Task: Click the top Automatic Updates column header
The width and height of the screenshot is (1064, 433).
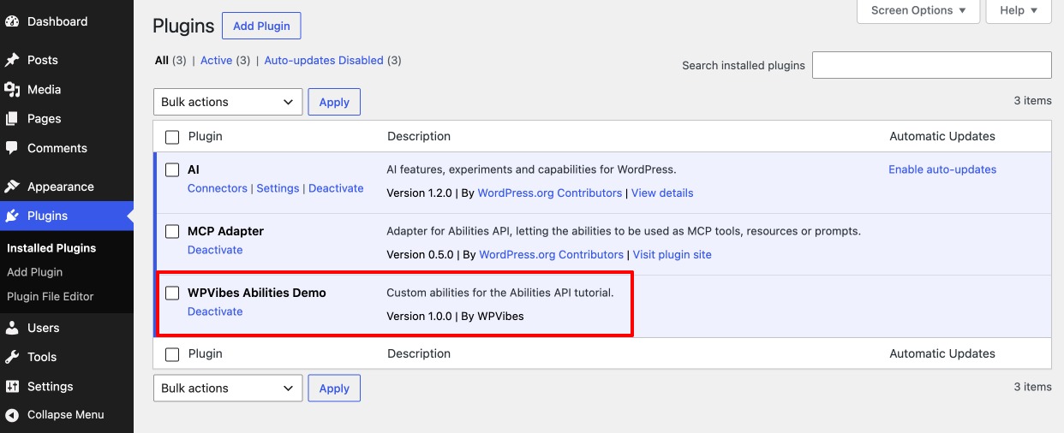Action: (x=942, y=136)
